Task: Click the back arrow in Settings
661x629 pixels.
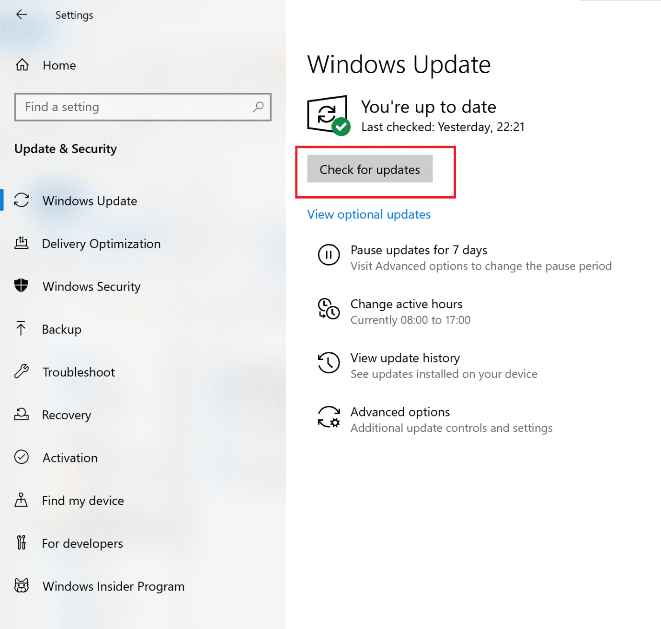Action: pyautogui.click(x=22, y=14)
